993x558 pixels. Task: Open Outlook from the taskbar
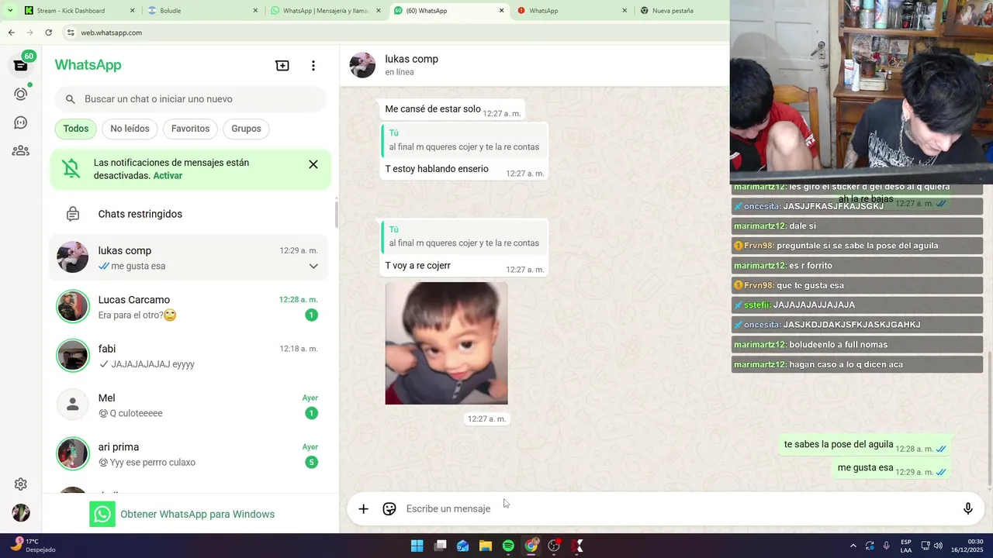(462, 546)
